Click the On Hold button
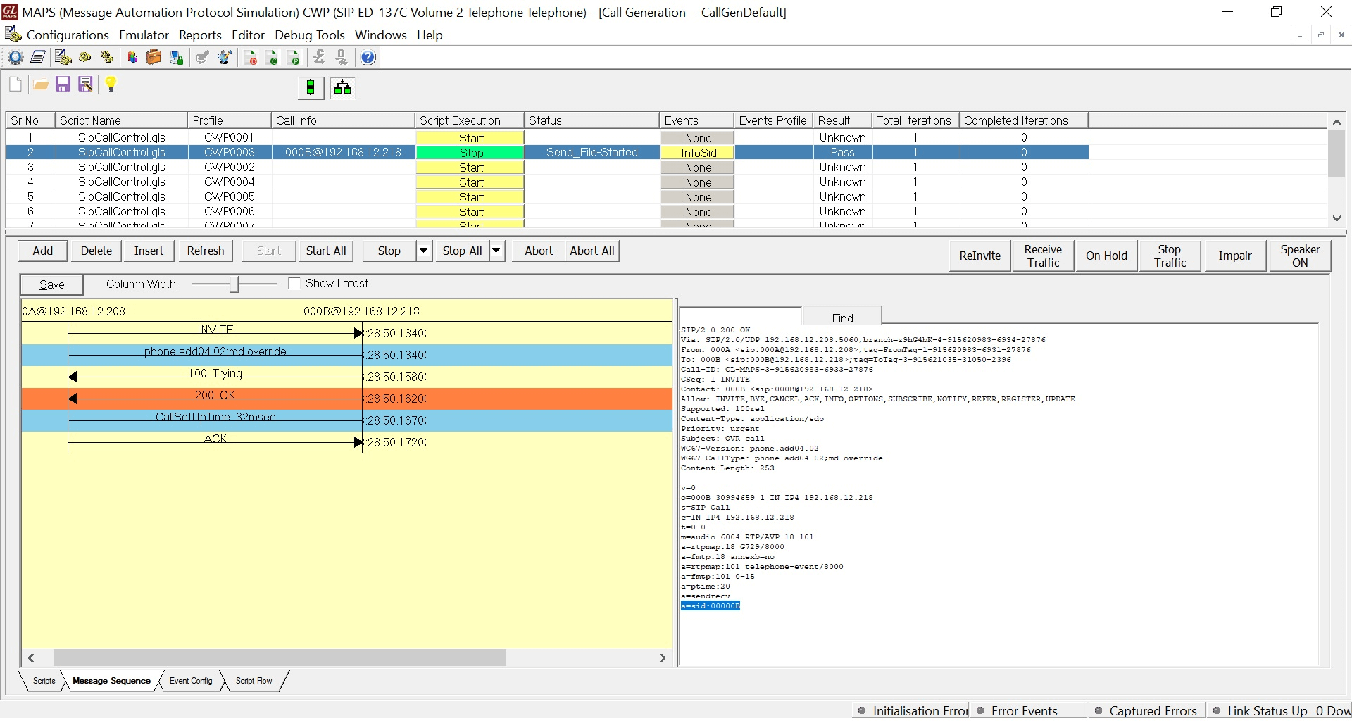Viewport: 1352px width, 721px height. pos(1106,256)
